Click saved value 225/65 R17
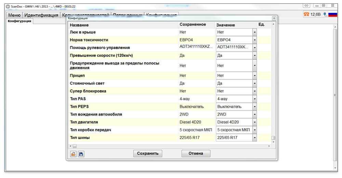 click(189, 138)
